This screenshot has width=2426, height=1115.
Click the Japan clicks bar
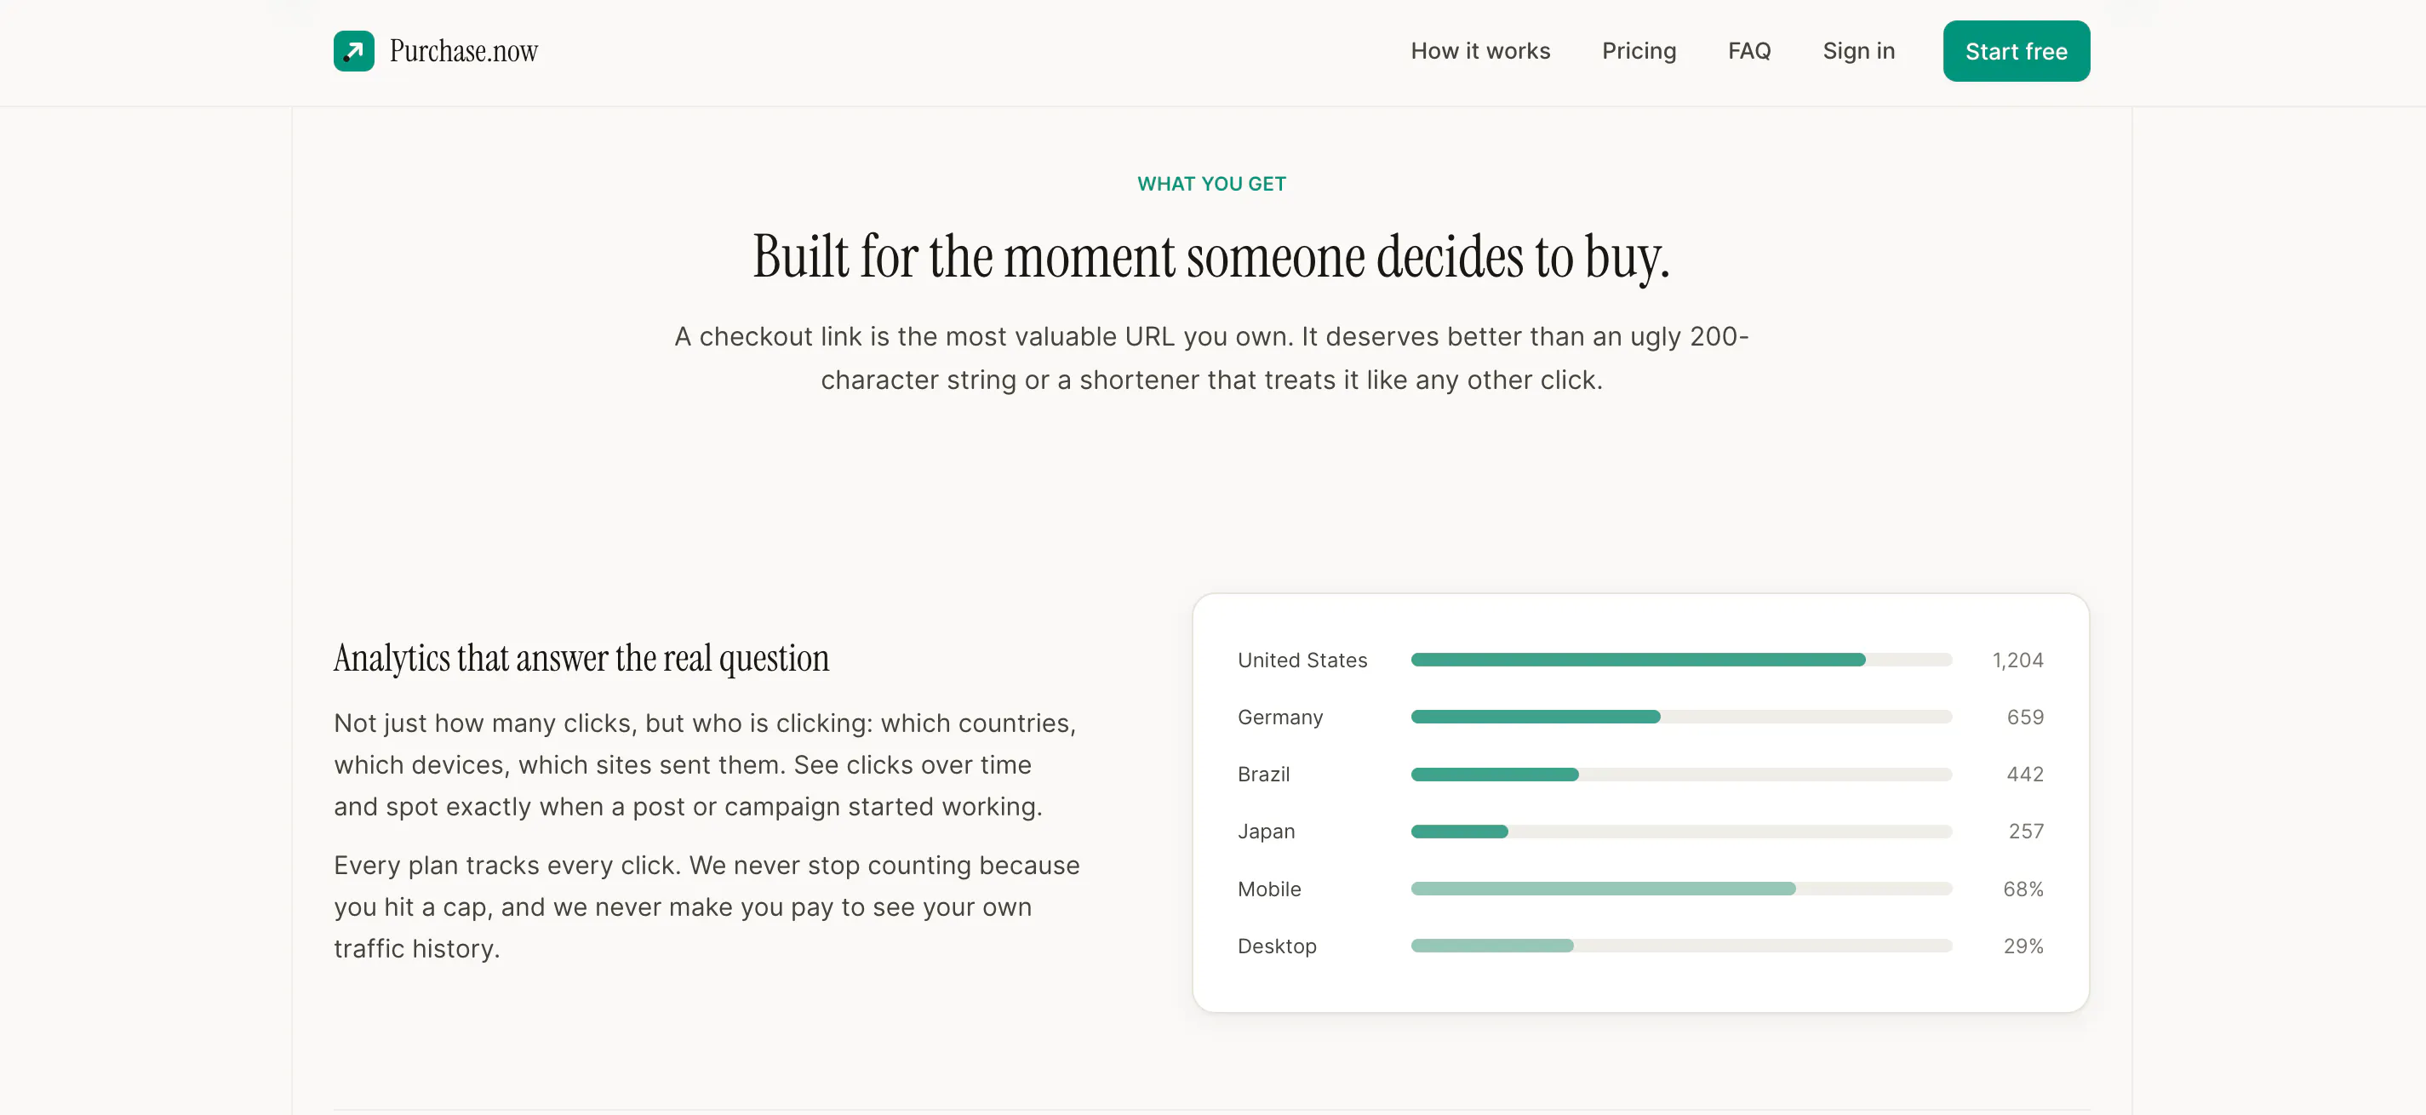(x=1681, y=832)
